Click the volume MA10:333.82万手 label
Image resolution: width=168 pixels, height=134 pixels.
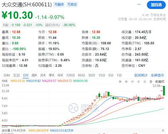[62, 131]
